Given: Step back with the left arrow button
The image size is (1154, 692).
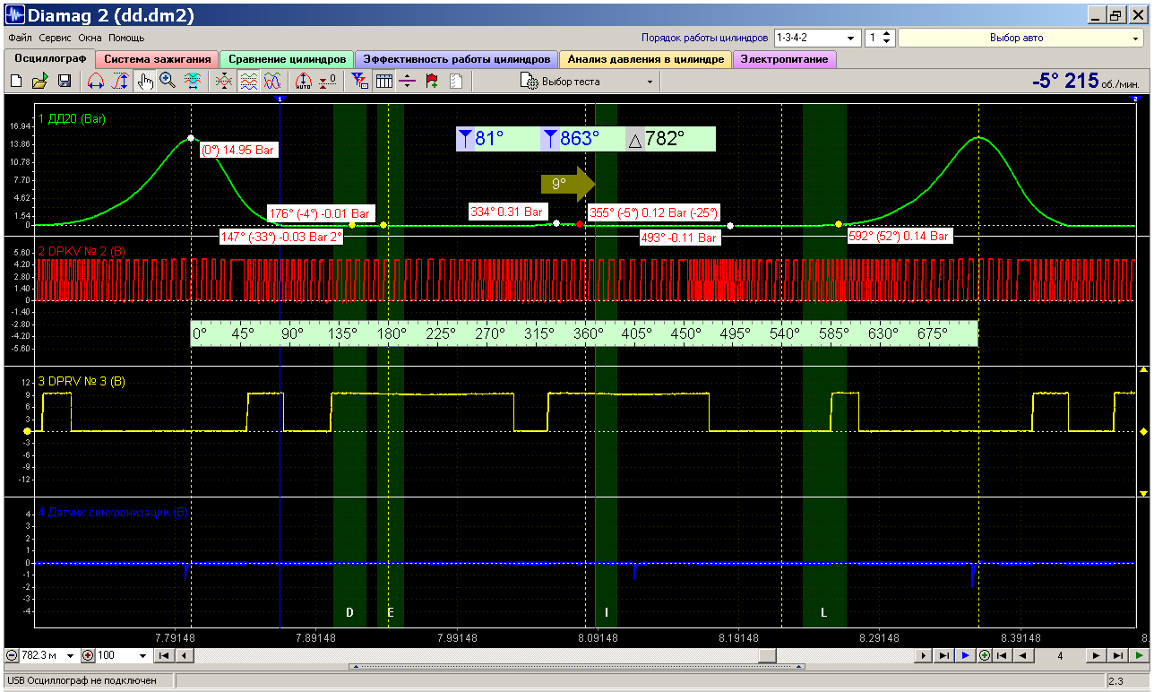Looking at the screenshot, I should pyautogui.click(x=184, y=655).
